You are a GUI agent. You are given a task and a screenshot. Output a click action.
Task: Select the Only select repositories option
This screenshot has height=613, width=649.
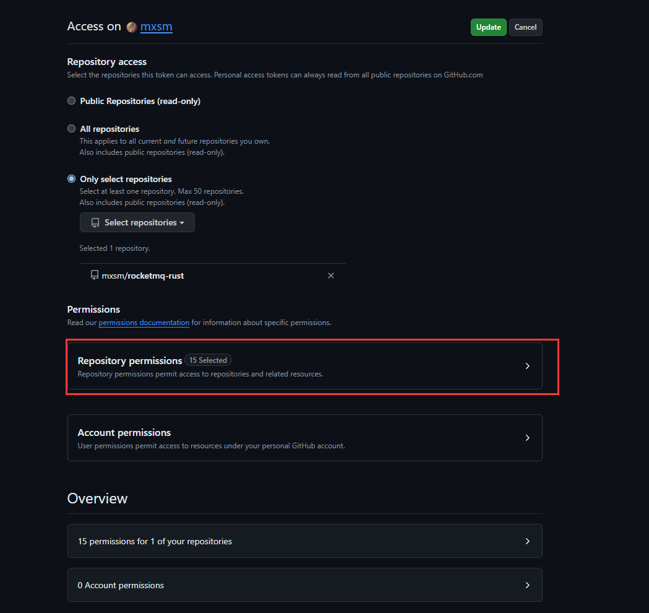(71, 178)
